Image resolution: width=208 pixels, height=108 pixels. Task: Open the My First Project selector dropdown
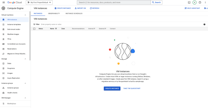(x=39, y=2)
